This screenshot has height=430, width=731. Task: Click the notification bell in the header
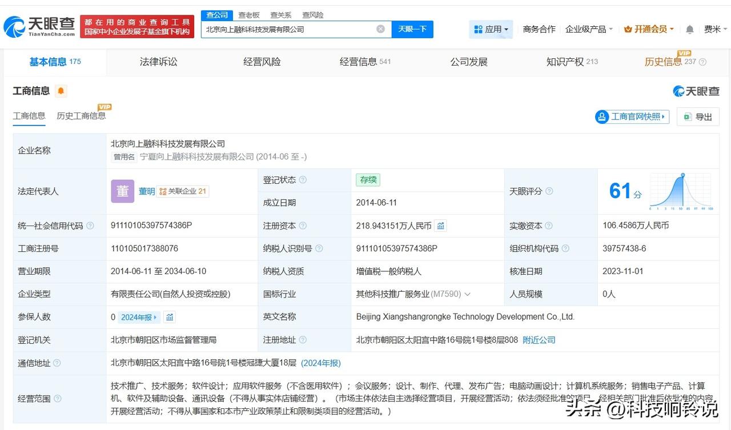point(690,29)
